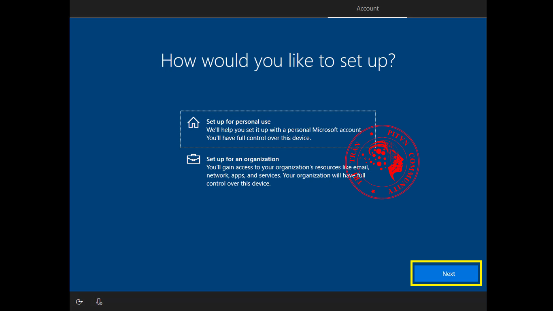This screenshot has height=311, width=553.
Task: Open Ease of Access icon
Action: pyautogui.click(x=79, y=302)
